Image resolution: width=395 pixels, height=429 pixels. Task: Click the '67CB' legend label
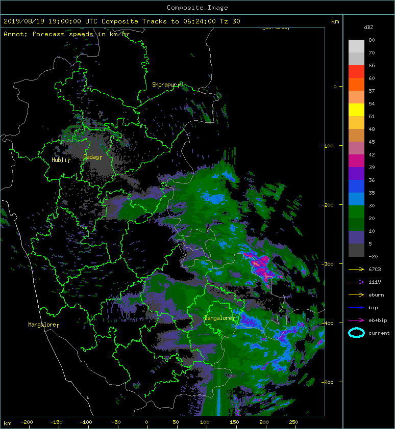click(375, 269)
